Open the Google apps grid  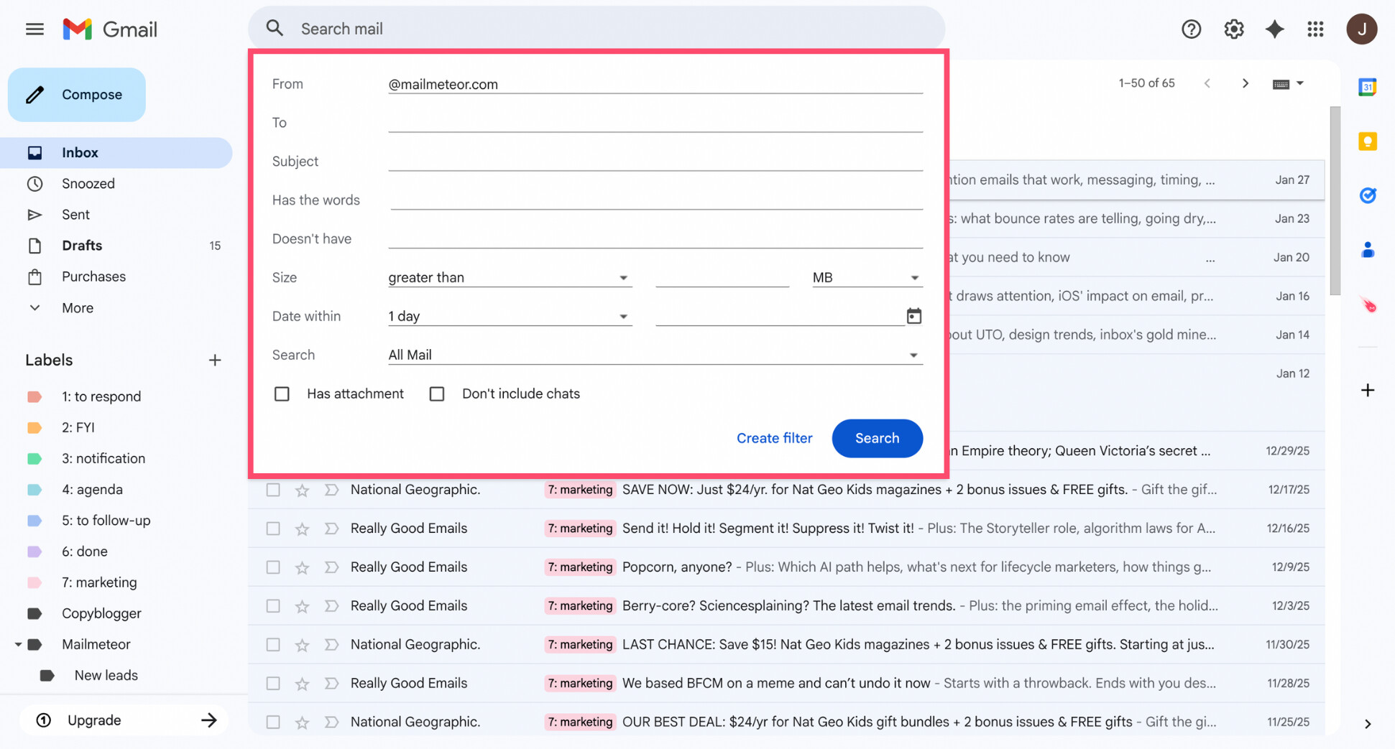tap(1316, 29)
